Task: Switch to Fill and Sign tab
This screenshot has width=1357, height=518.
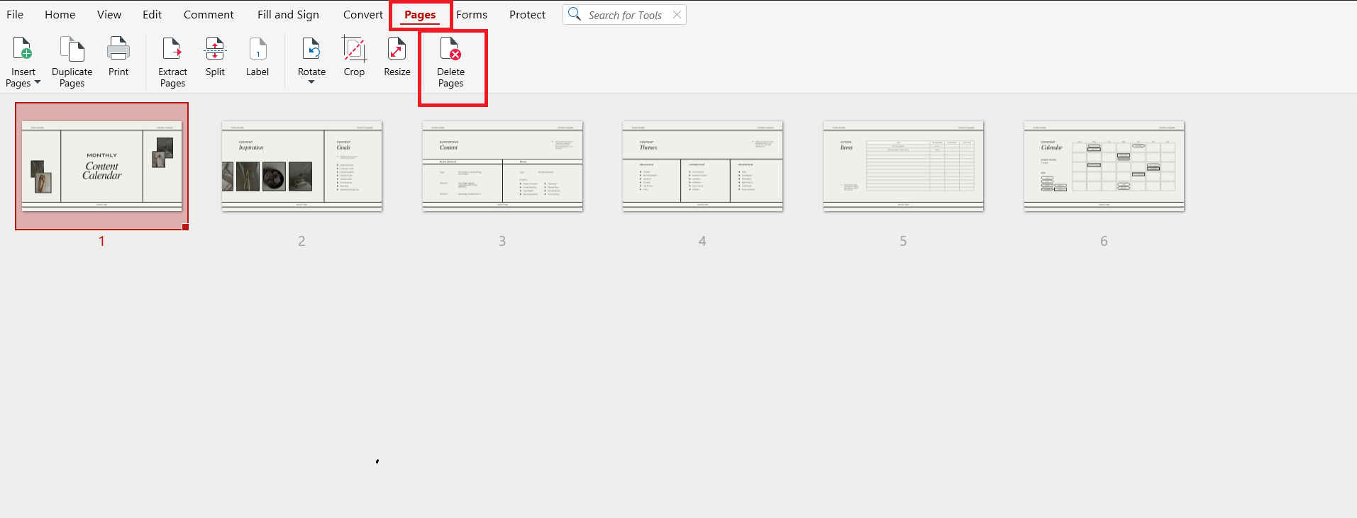Action: [x=288, y=14]
